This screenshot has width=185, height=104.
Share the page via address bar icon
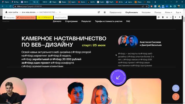pyautogui.click(x=143, y=6)
